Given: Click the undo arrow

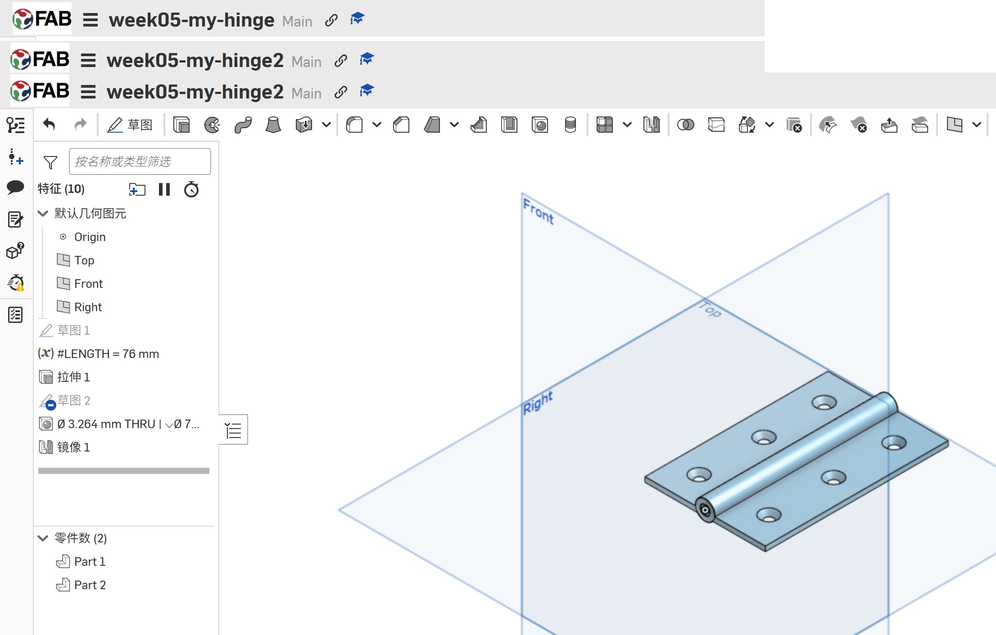Looking at the screenshot, I should click(x=49, y=125).
